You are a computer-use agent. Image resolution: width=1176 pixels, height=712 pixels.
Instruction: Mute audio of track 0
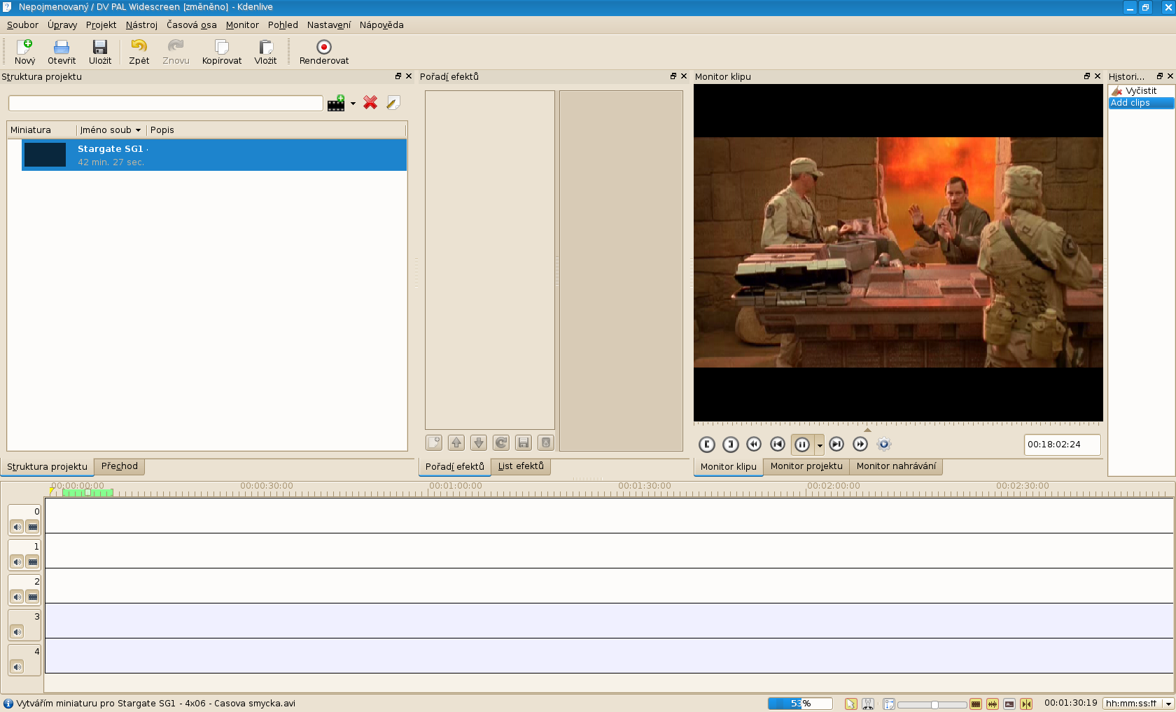click(x=17, y=527)
